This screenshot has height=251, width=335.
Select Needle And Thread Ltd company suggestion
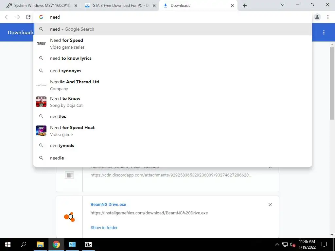[173, 85]
